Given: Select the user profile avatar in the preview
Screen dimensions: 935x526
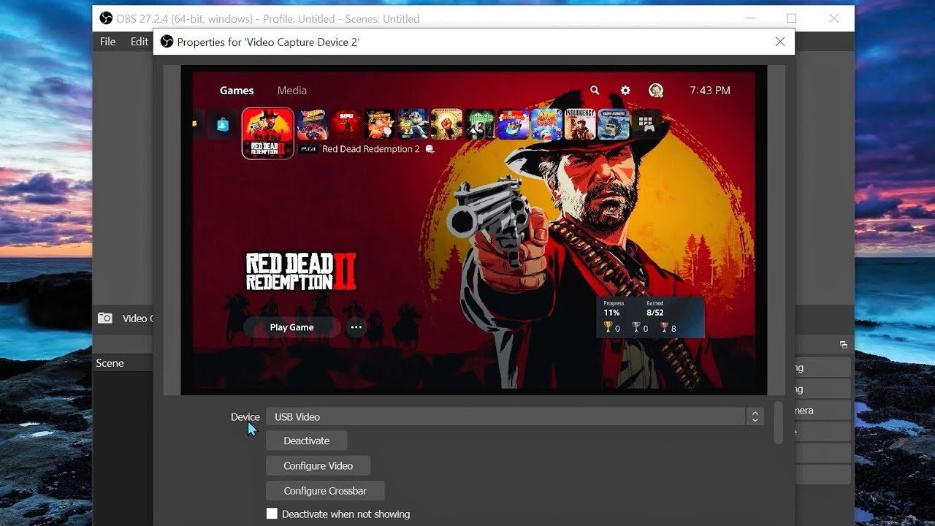Looking at the screenshot, I should pyautogui.click(x=656, y=91).
